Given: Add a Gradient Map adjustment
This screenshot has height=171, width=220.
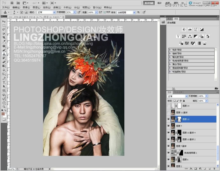Looking at the screenshot, I should point(199,43).
